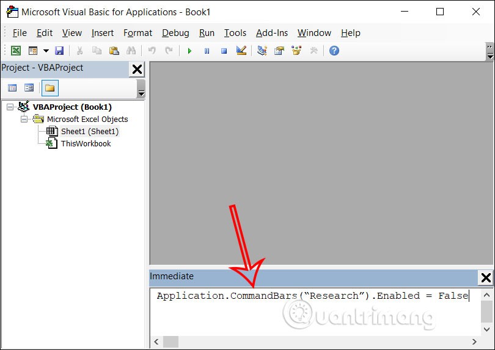Save the workbook using the floppy disk icon

click(x=59, y=51)
